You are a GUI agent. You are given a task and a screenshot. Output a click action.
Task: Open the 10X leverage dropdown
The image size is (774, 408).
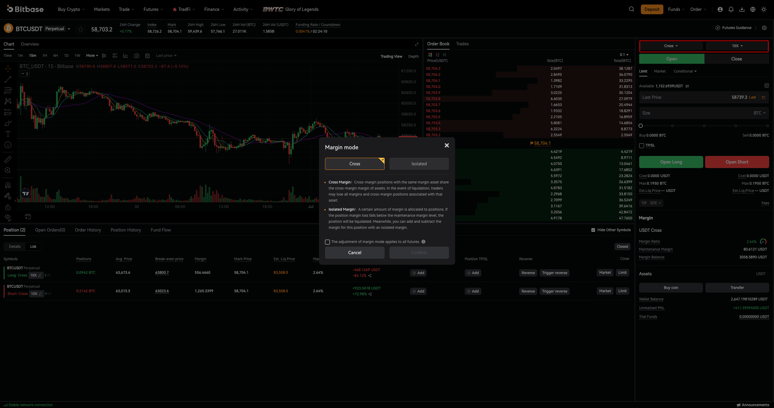click(737, 46)
